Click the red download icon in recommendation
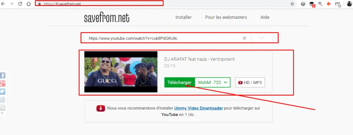Viewport: 353px width, 135px height. [101, 108]
